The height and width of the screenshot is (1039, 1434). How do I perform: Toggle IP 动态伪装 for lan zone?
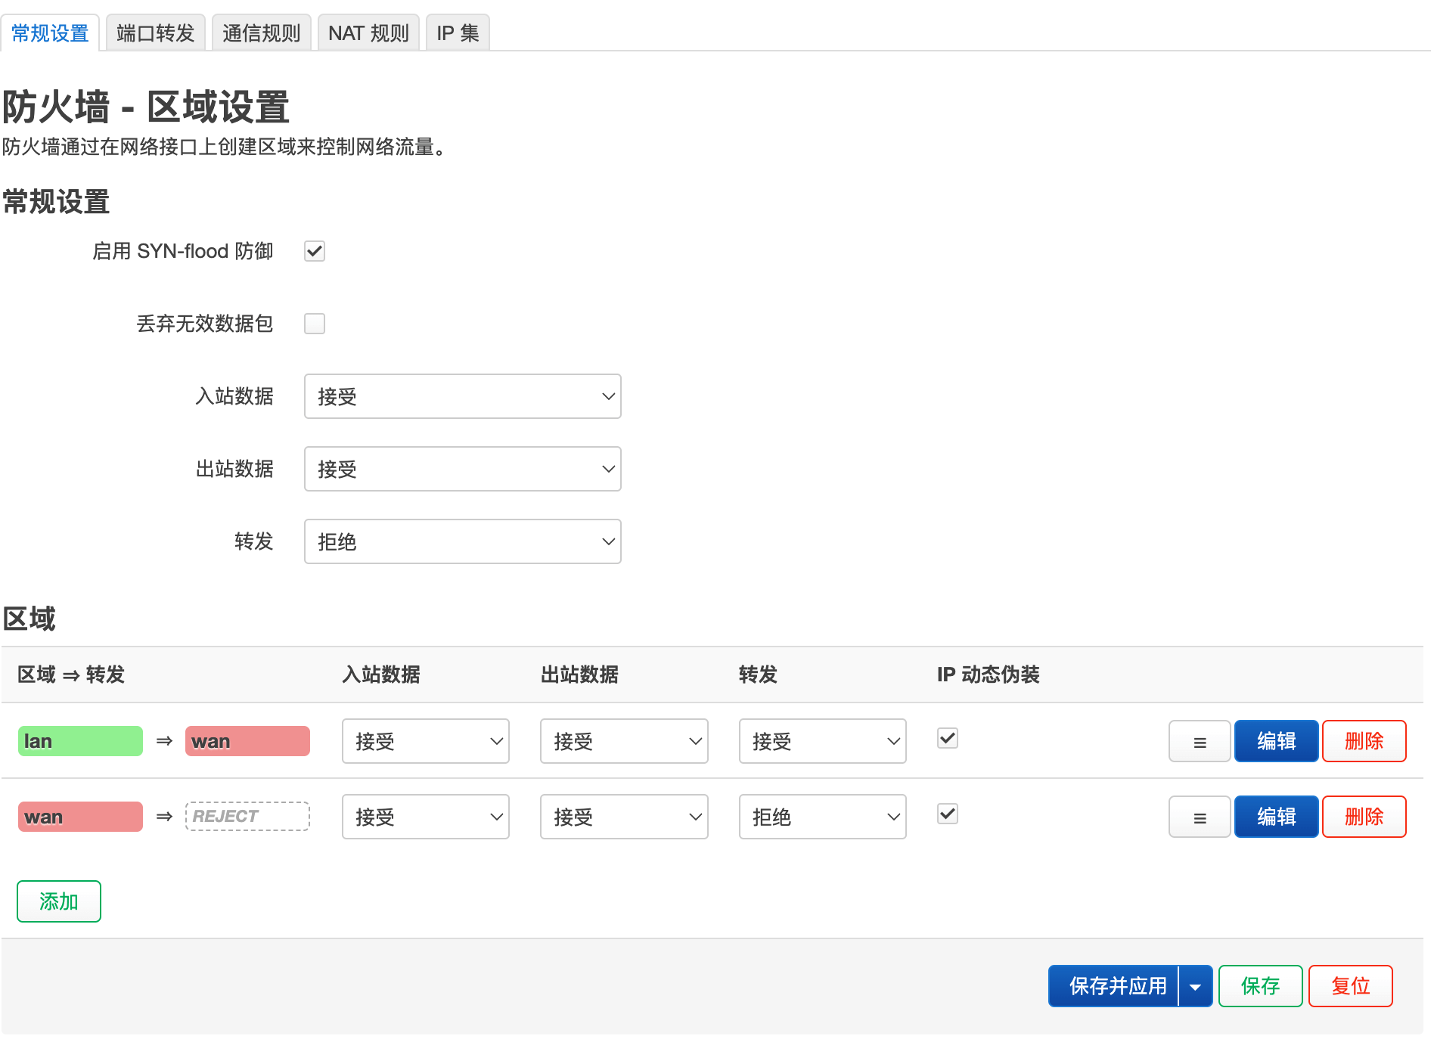[947, 738]
